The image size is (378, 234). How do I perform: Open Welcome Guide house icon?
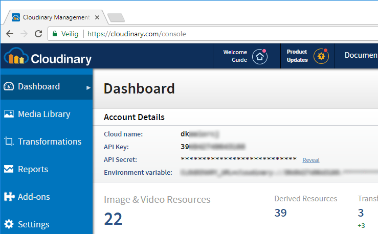coord(260,57)
